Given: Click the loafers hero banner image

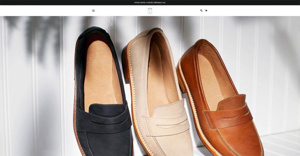Looking at the screenshot, I should pos(150,86).
